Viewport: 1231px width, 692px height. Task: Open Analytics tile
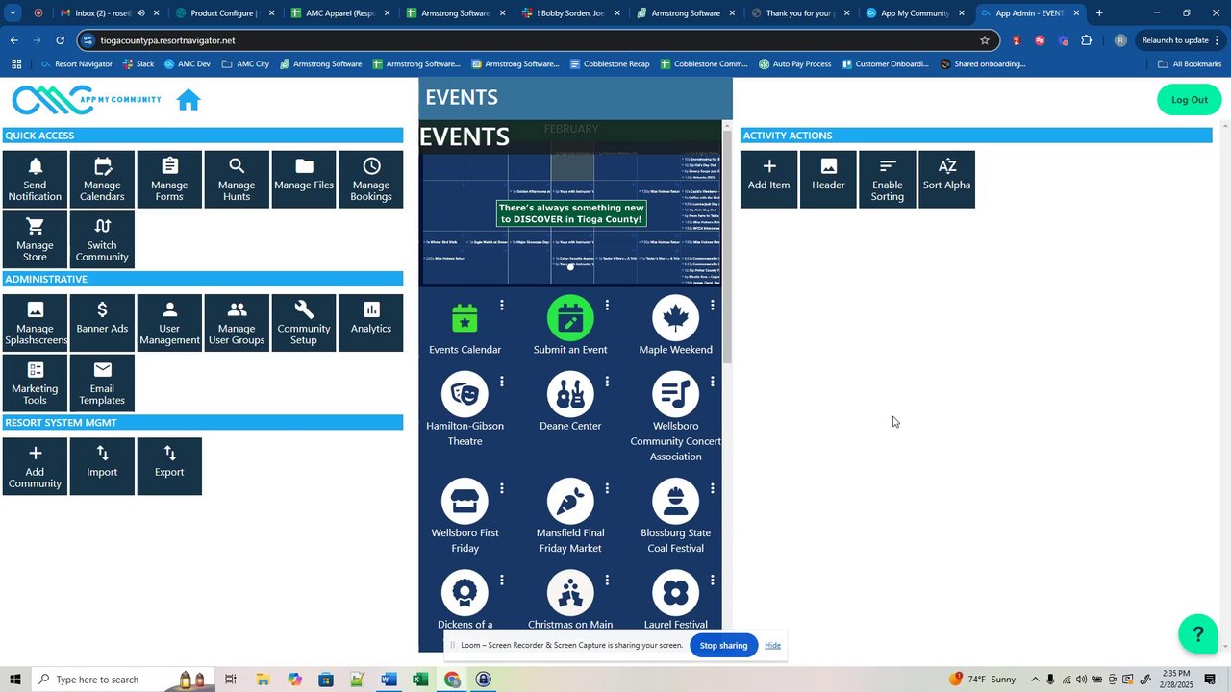pos(371,323)
